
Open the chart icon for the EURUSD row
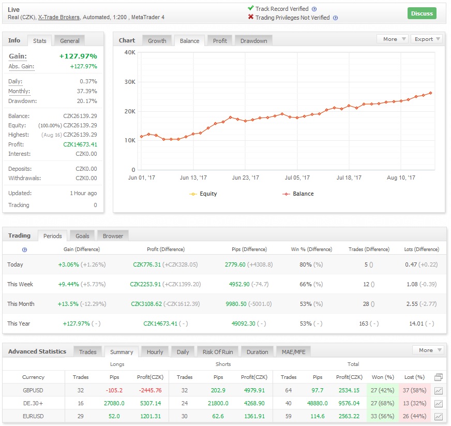pyautogui.click(x=439, y=417)
